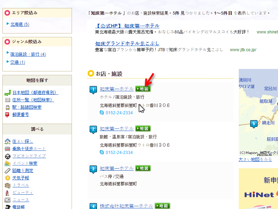Open ビューティ link
278x209 pixels.
tap(23, 193)
